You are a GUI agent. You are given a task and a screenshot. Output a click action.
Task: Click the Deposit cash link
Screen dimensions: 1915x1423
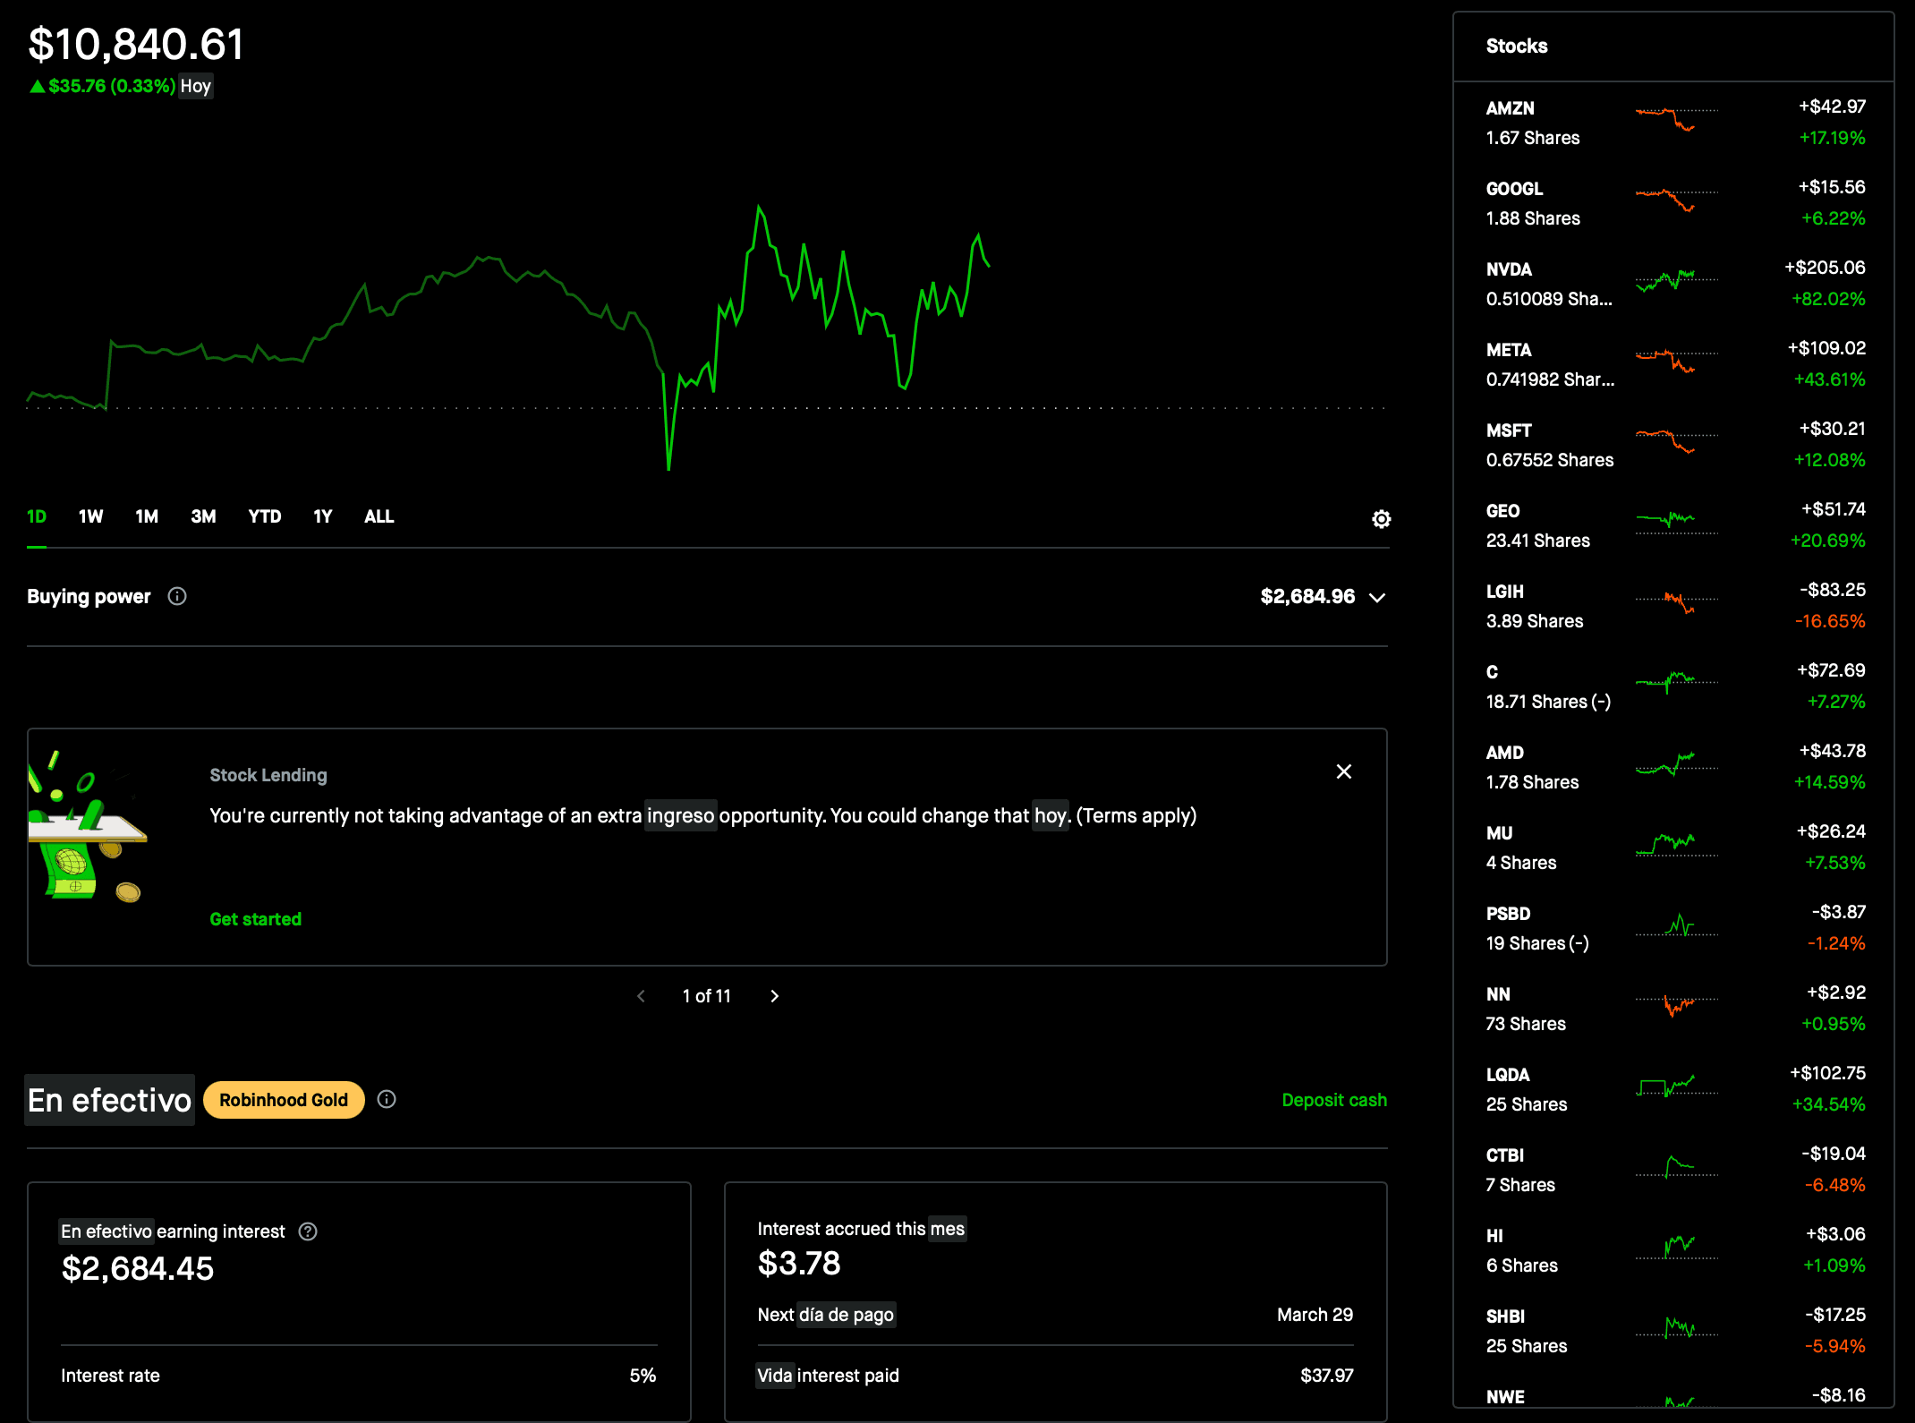tap(1333, 1100)
